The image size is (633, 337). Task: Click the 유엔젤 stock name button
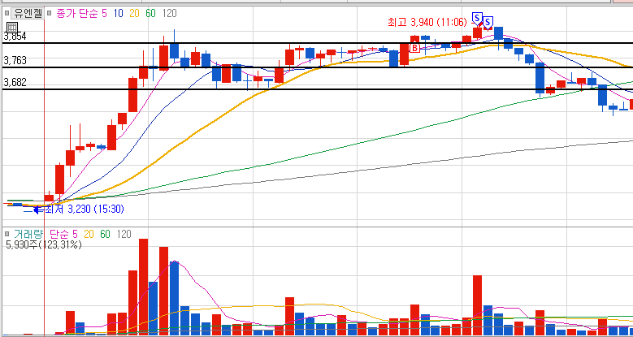(27, 13)
